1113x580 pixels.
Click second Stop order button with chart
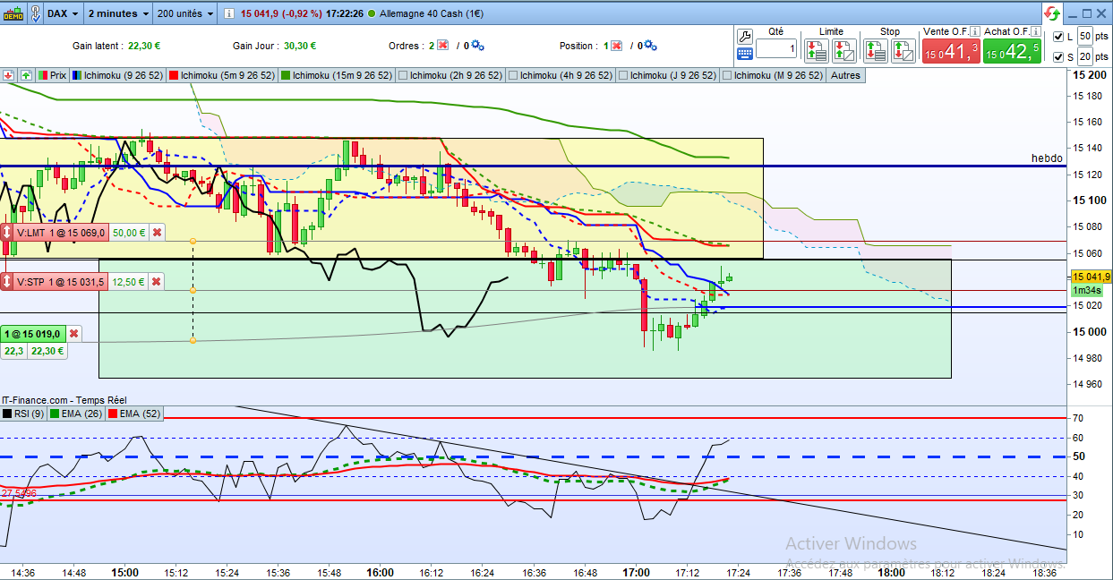(x=903, y=50)
